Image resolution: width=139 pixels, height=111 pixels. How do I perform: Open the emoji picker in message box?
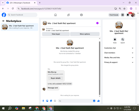pos(94,101)
